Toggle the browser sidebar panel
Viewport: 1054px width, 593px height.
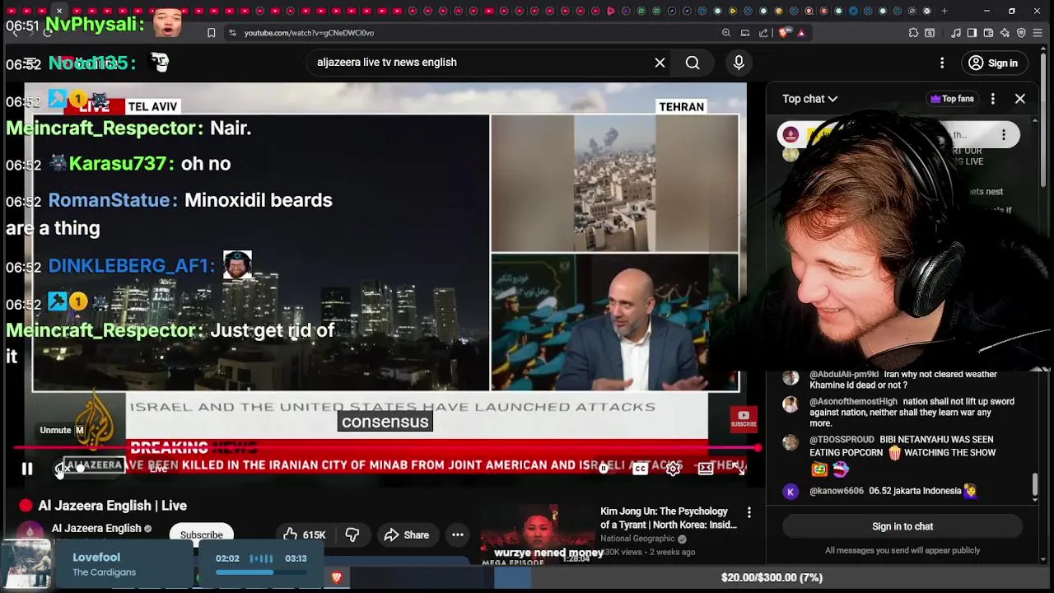[972, 33]
